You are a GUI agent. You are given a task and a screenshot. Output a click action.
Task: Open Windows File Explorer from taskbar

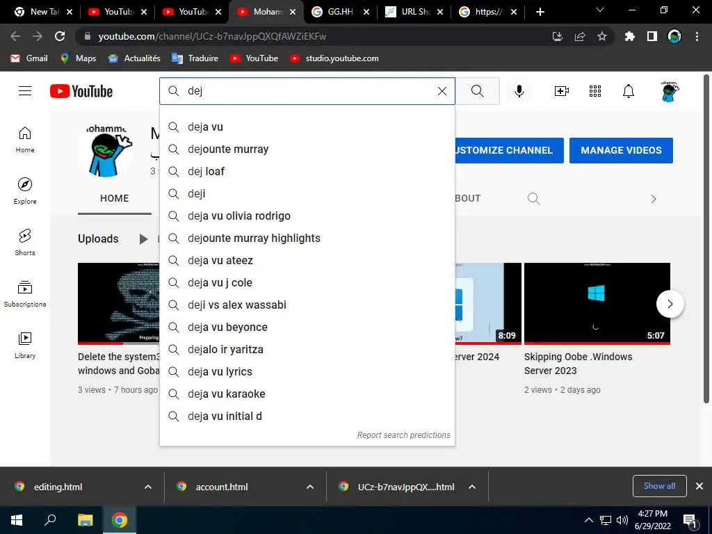pos(85,520)
